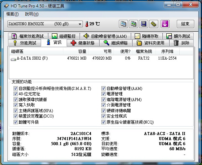Screen dimensions: 202x165
Task: Sort by the 可用 column header
Action: [101, 52]
